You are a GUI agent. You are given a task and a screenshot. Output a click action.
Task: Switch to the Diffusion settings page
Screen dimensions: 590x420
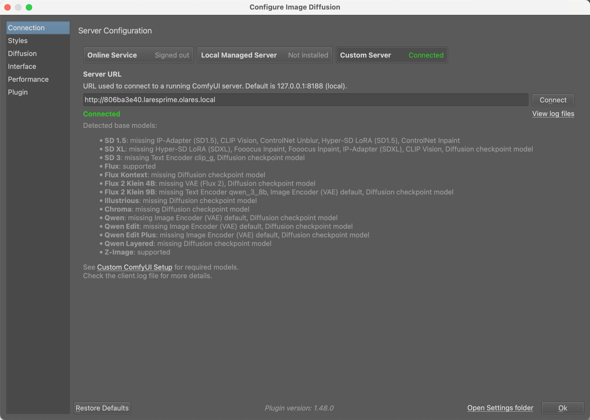[22, 54]
